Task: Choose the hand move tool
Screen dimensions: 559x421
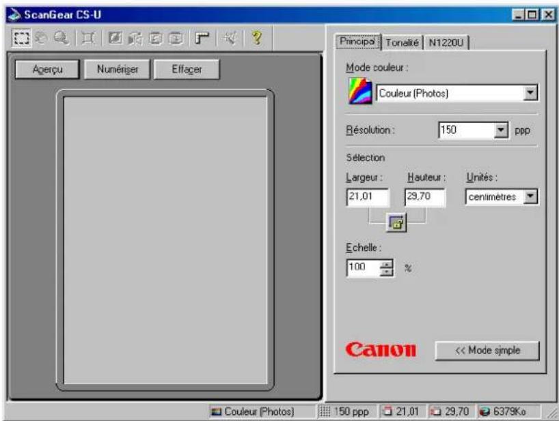Action: [x=42, y=38]
